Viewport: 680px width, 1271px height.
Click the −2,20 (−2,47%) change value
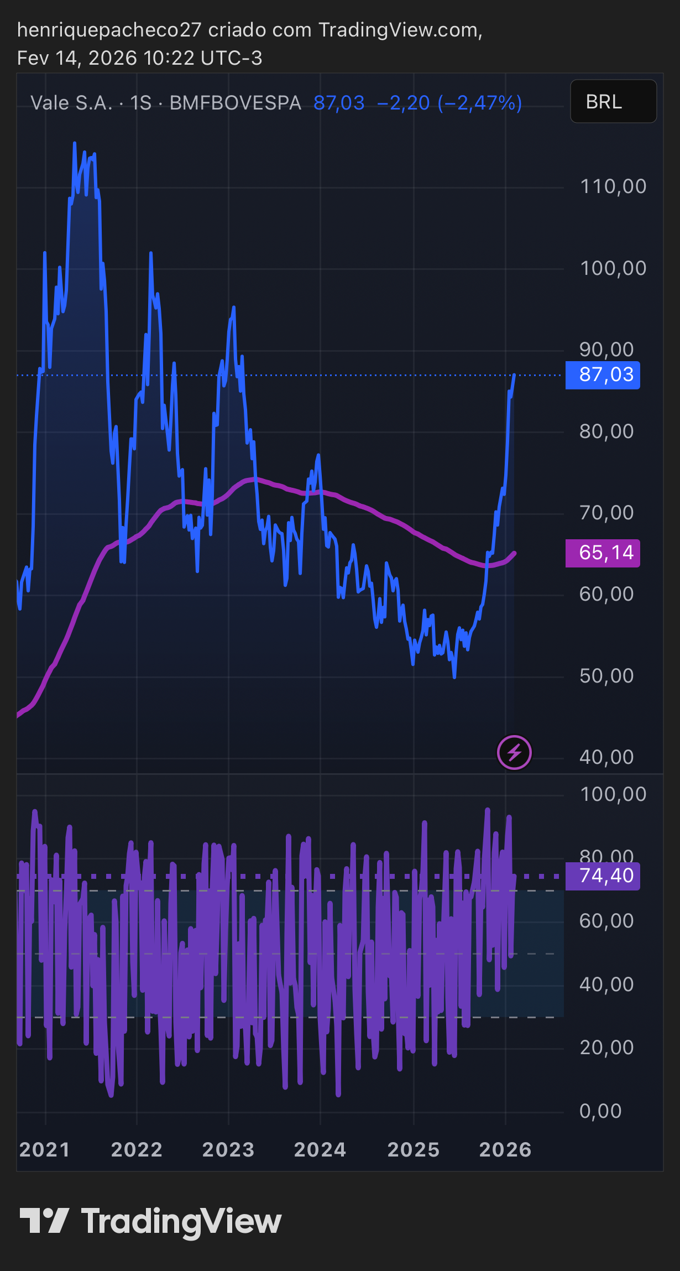tap(449, 103)
